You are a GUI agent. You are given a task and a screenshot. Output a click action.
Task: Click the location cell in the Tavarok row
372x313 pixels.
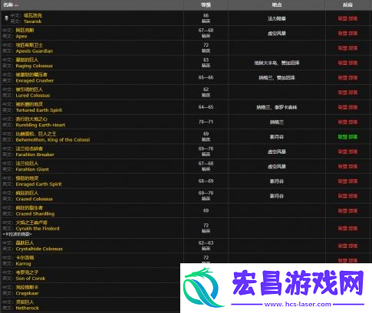[277, 18]
